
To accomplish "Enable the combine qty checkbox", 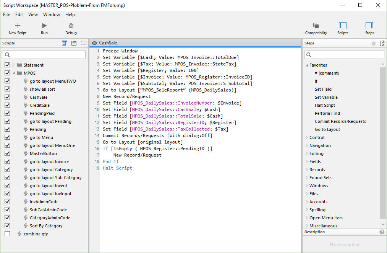I will click(x=7, y=234).
